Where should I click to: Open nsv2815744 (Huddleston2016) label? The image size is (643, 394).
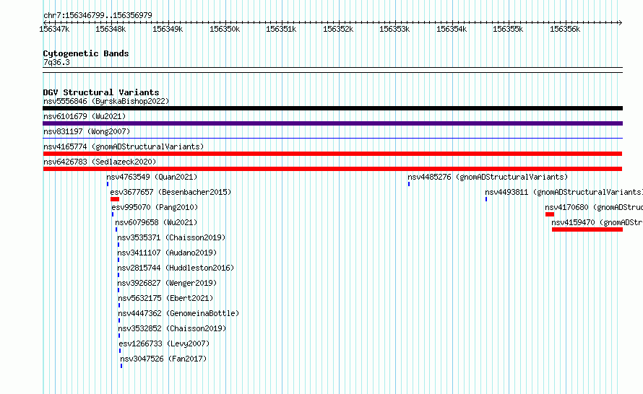pyautogui.click(x=176, y=268)
